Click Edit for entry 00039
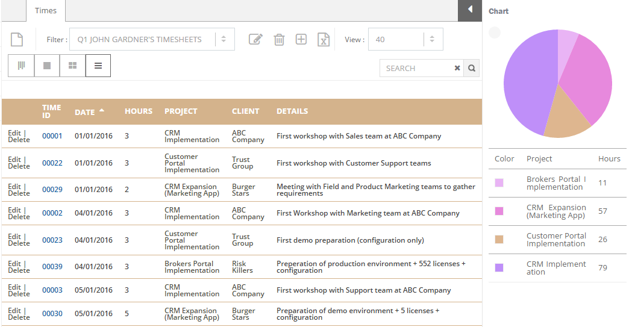Viewport: 632px width, 327px height. pos(14,263)
